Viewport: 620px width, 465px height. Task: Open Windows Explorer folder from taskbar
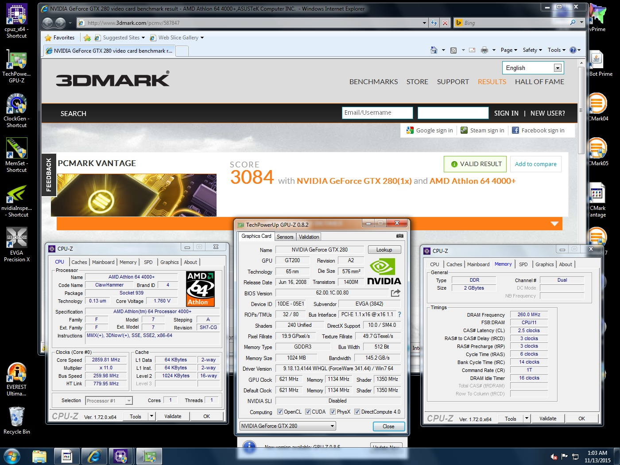(x=39, y=456)
